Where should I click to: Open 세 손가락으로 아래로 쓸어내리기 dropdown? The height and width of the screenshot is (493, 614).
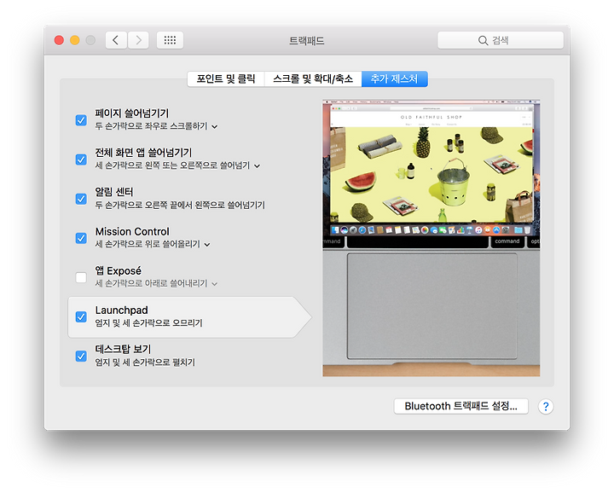pyautogui.click(x=157, y=283)
